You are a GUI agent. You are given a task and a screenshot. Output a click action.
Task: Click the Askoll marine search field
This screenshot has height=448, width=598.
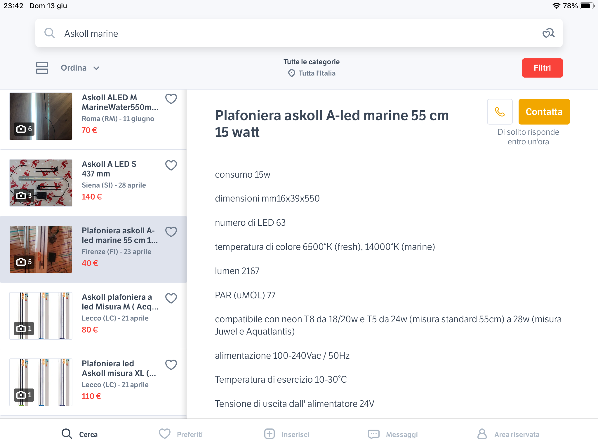pyautogui.click(x=299, y=33)
